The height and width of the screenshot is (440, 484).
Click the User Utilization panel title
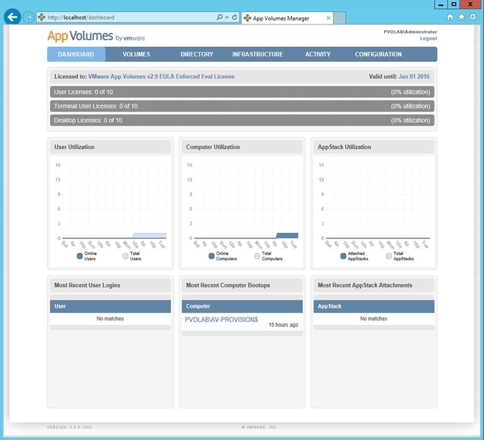[x=74, y=147]
